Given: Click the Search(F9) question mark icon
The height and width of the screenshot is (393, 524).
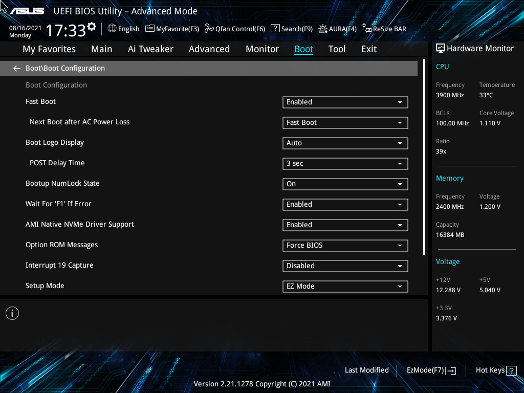Looking at the screenshot, I should click(275, 29).
